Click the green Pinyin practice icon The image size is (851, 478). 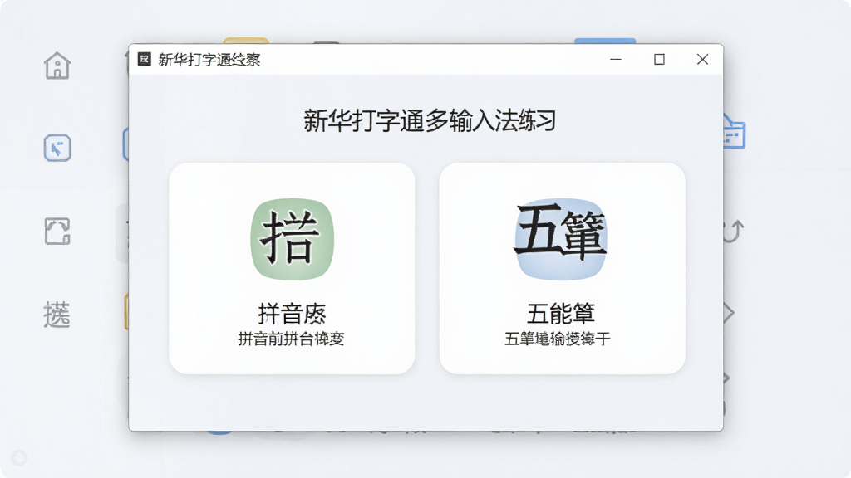pos(292,239)
